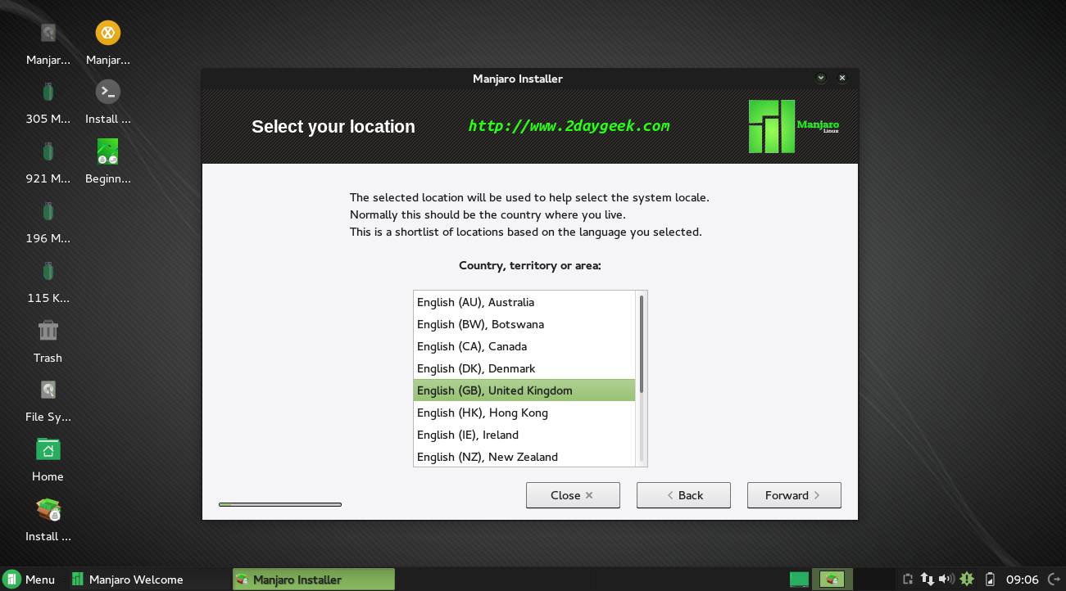Select English (IE), Ireland entry

point(524,435)
